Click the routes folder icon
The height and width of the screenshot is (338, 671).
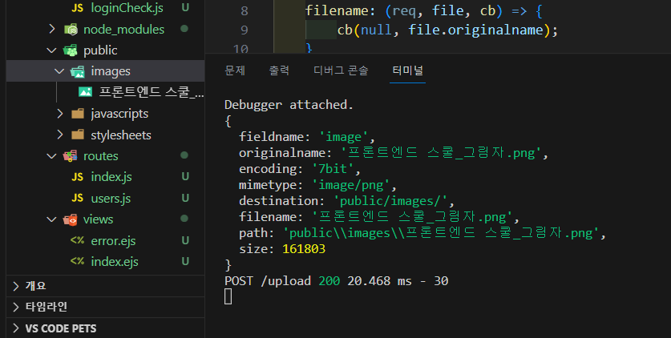[x=71, y=156]
